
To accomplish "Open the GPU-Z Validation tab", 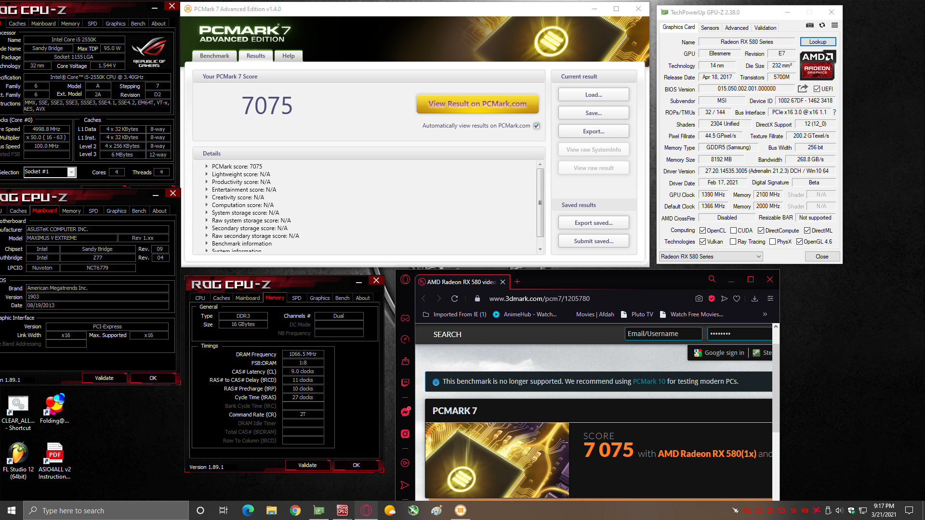I will point(765,28).
